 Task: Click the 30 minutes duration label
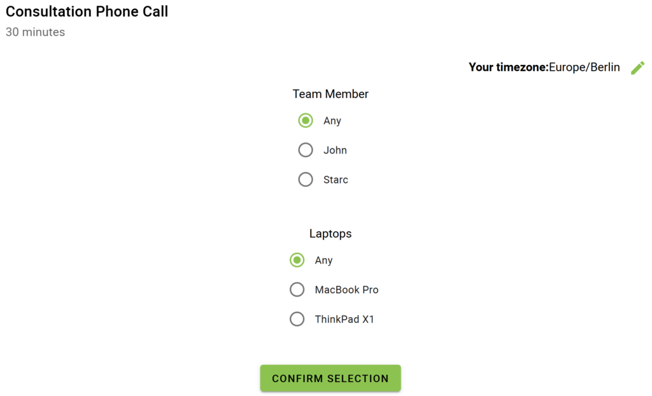[x=35, y=32]
